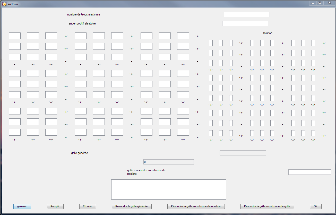The height and width of the screenshot is (215, 336).
Task: Click the center cell of the left puzzle grid
Action: [x=99, y=84]
